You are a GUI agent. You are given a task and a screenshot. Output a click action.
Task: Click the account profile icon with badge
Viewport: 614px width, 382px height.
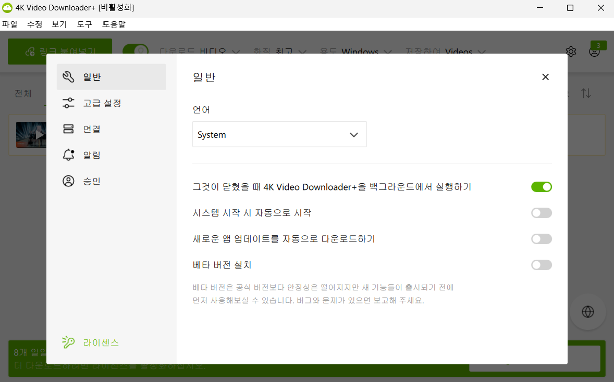pyautogui.click(x=594, y=52)
